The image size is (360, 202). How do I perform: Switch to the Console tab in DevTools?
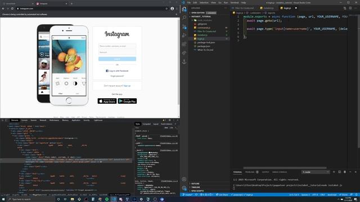pyautogui.click(x=24, y=120)
